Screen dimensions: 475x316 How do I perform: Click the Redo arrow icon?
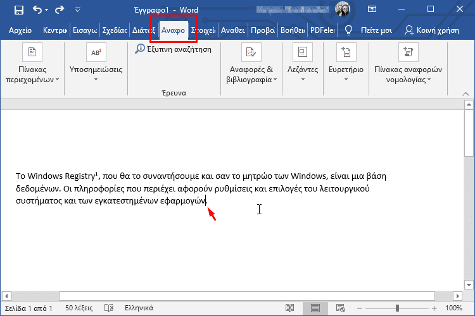tap(60, 9)
